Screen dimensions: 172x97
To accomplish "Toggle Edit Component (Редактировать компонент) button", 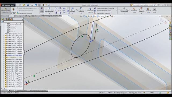I will (6, 11).
